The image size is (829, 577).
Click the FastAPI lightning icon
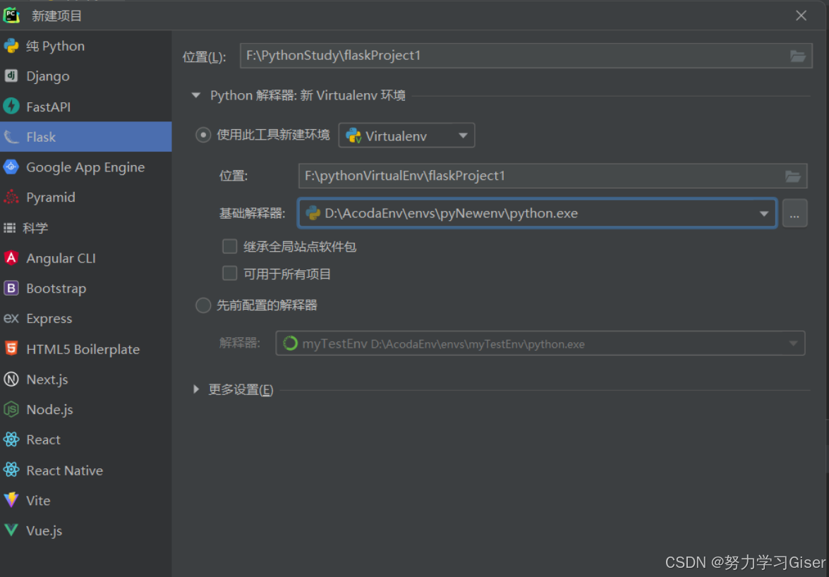click(x=11, y=107)
